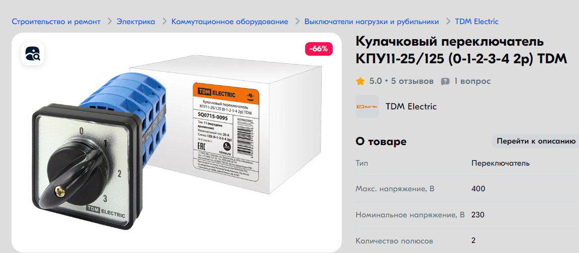Click the question bubble icon
Screen dimensions: 579x253
coord(445,81)
